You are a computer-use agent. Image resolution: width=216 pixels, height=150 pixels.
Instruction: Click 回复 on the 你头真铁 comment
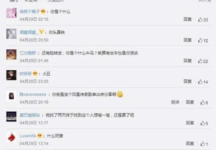pyautogui.click(x=188, y=40)
